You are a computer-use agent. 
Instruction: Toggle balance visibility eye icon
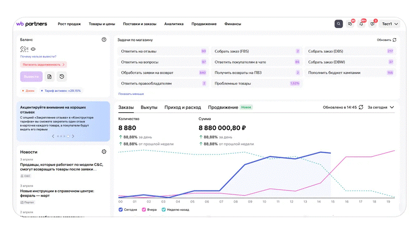pyautogui.click(x=33, y=49)
